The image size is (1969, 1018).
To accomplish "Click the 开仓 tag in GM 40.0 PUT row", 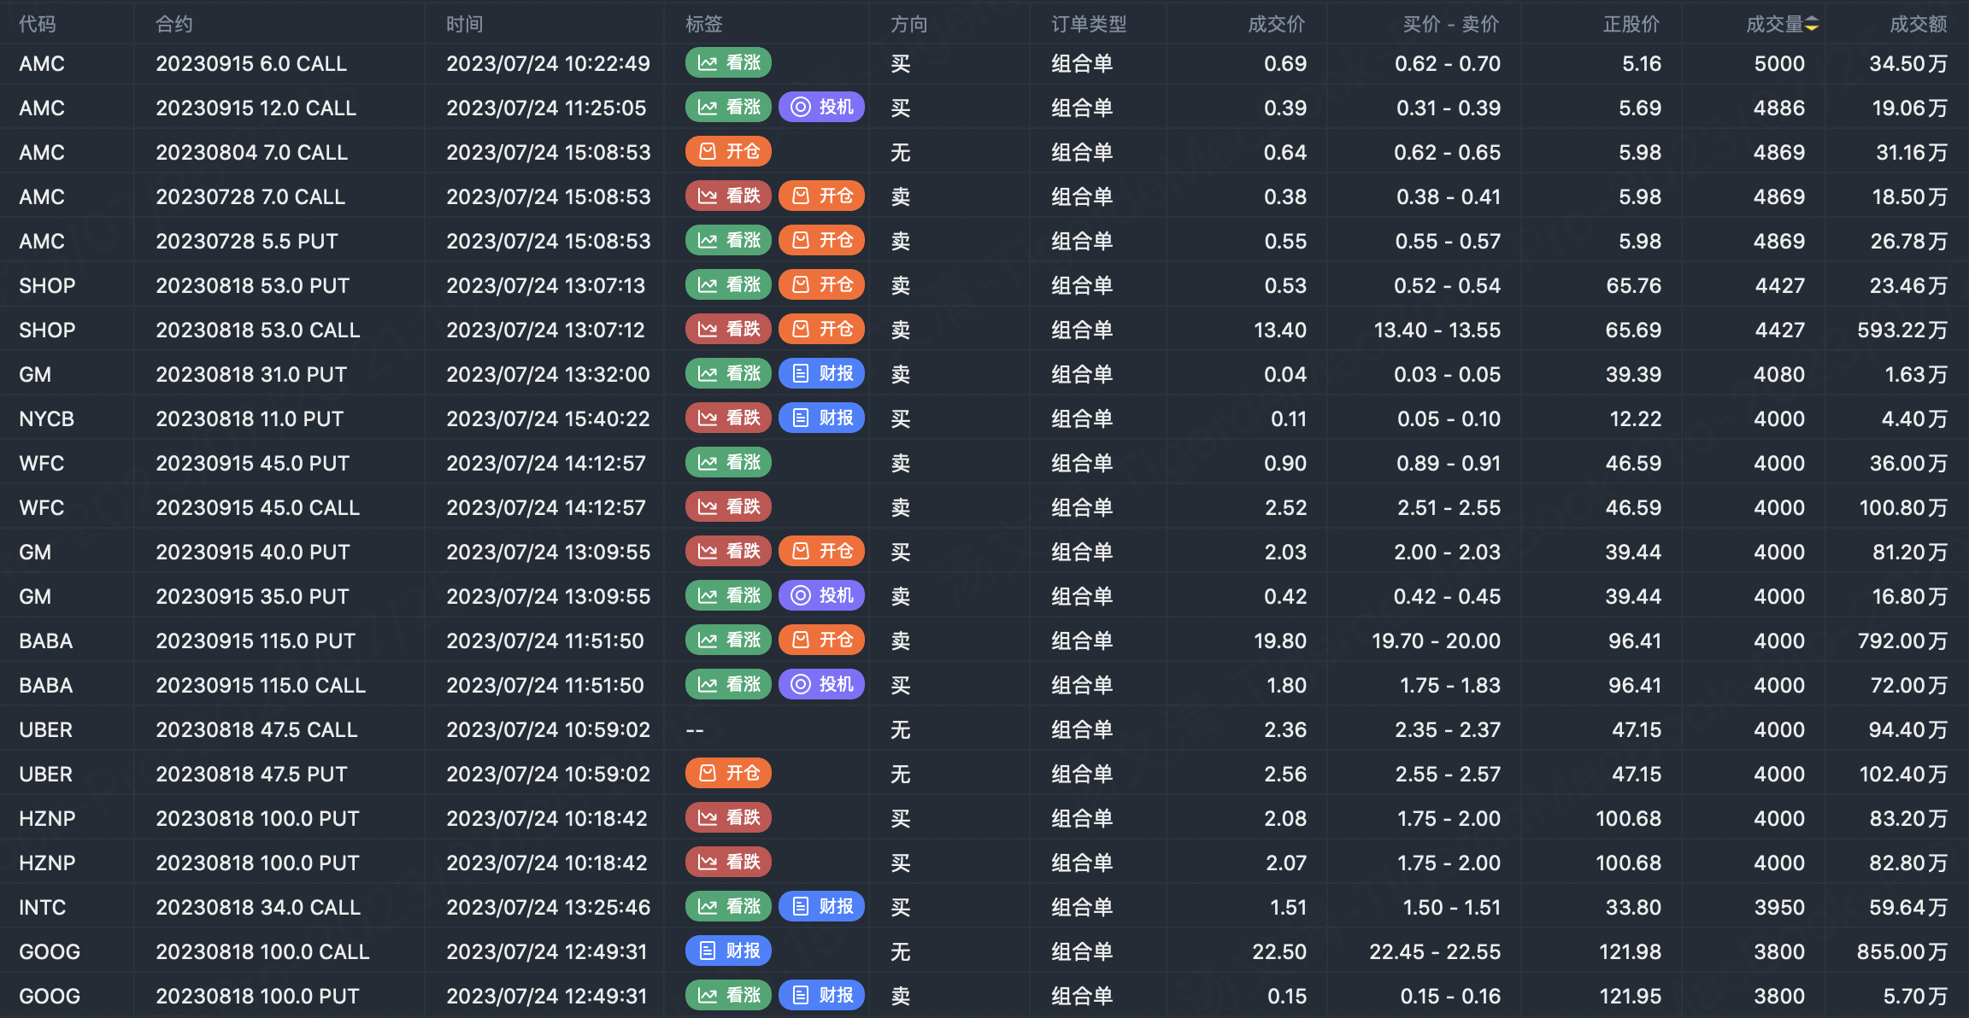I will tap(822, 551).
